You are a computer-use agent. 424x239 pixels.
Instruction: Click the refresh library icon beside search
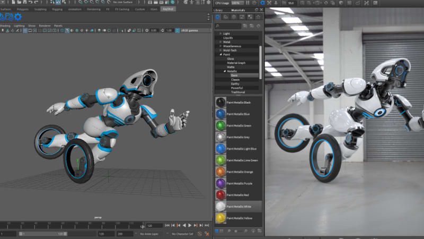(x=259, y=25)
